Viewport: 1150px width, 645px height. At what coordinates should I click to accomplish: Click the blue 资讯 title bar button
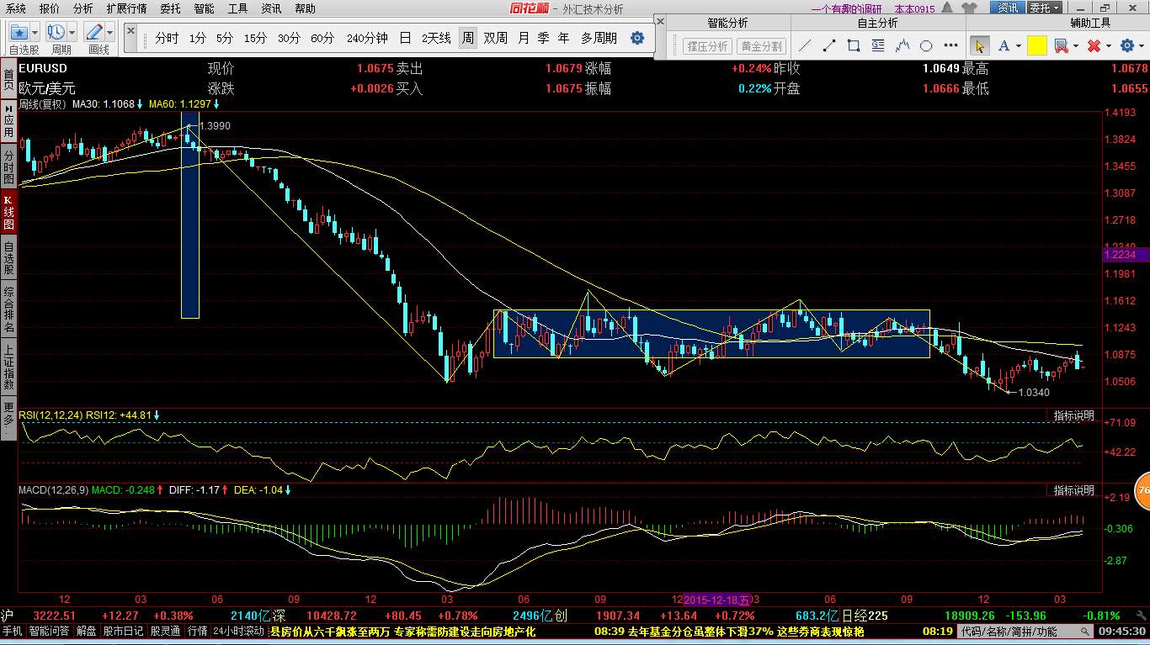point(1008,8)
